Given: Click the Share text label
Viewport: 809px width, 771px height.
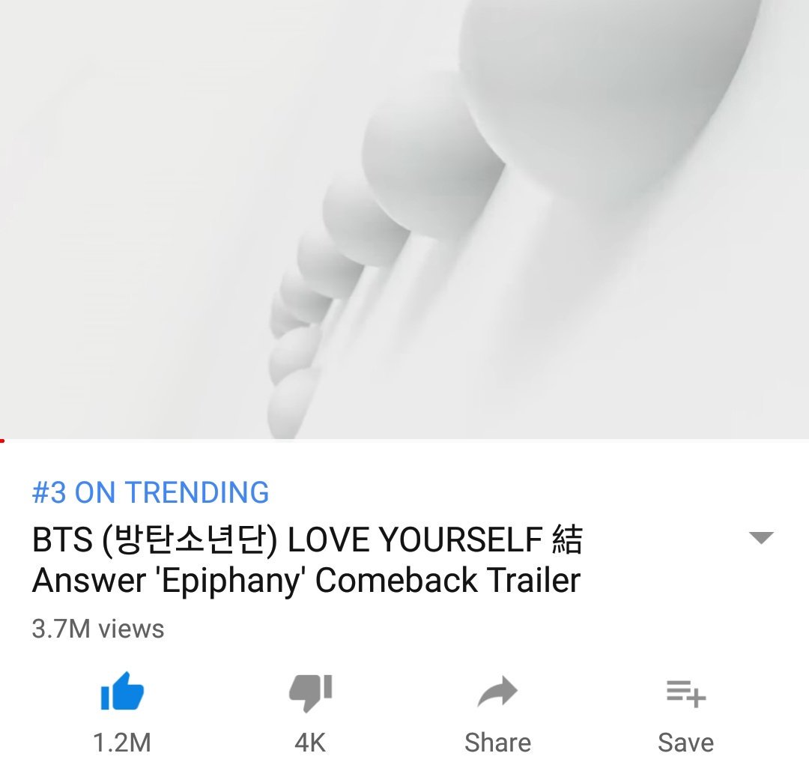Looking at the screenshot, I should click(x=497, y=743).
